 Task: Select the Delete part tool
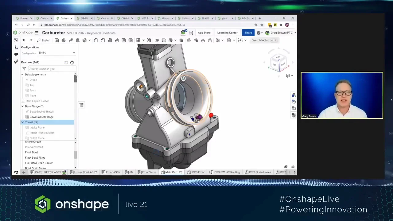coord(181,40)
